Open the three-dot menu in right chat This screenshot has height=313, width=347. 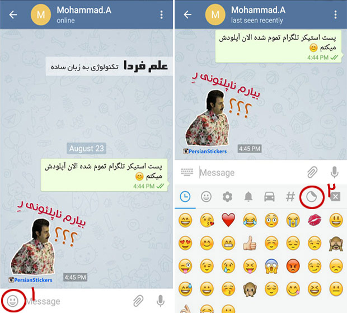(335, 15)
